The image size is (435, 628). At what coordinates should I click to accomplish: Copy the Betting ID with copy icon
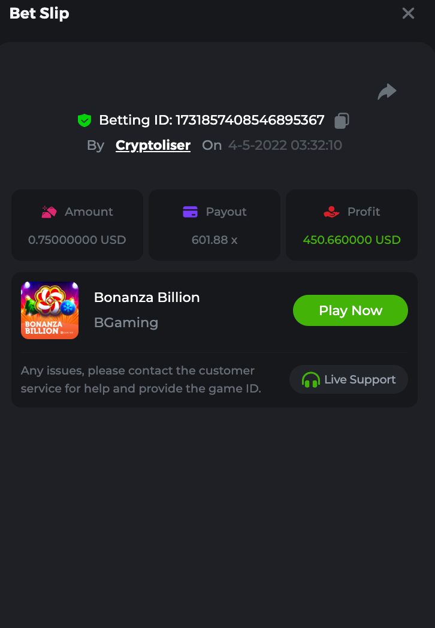pyautogui.click(x=342, y=120)
